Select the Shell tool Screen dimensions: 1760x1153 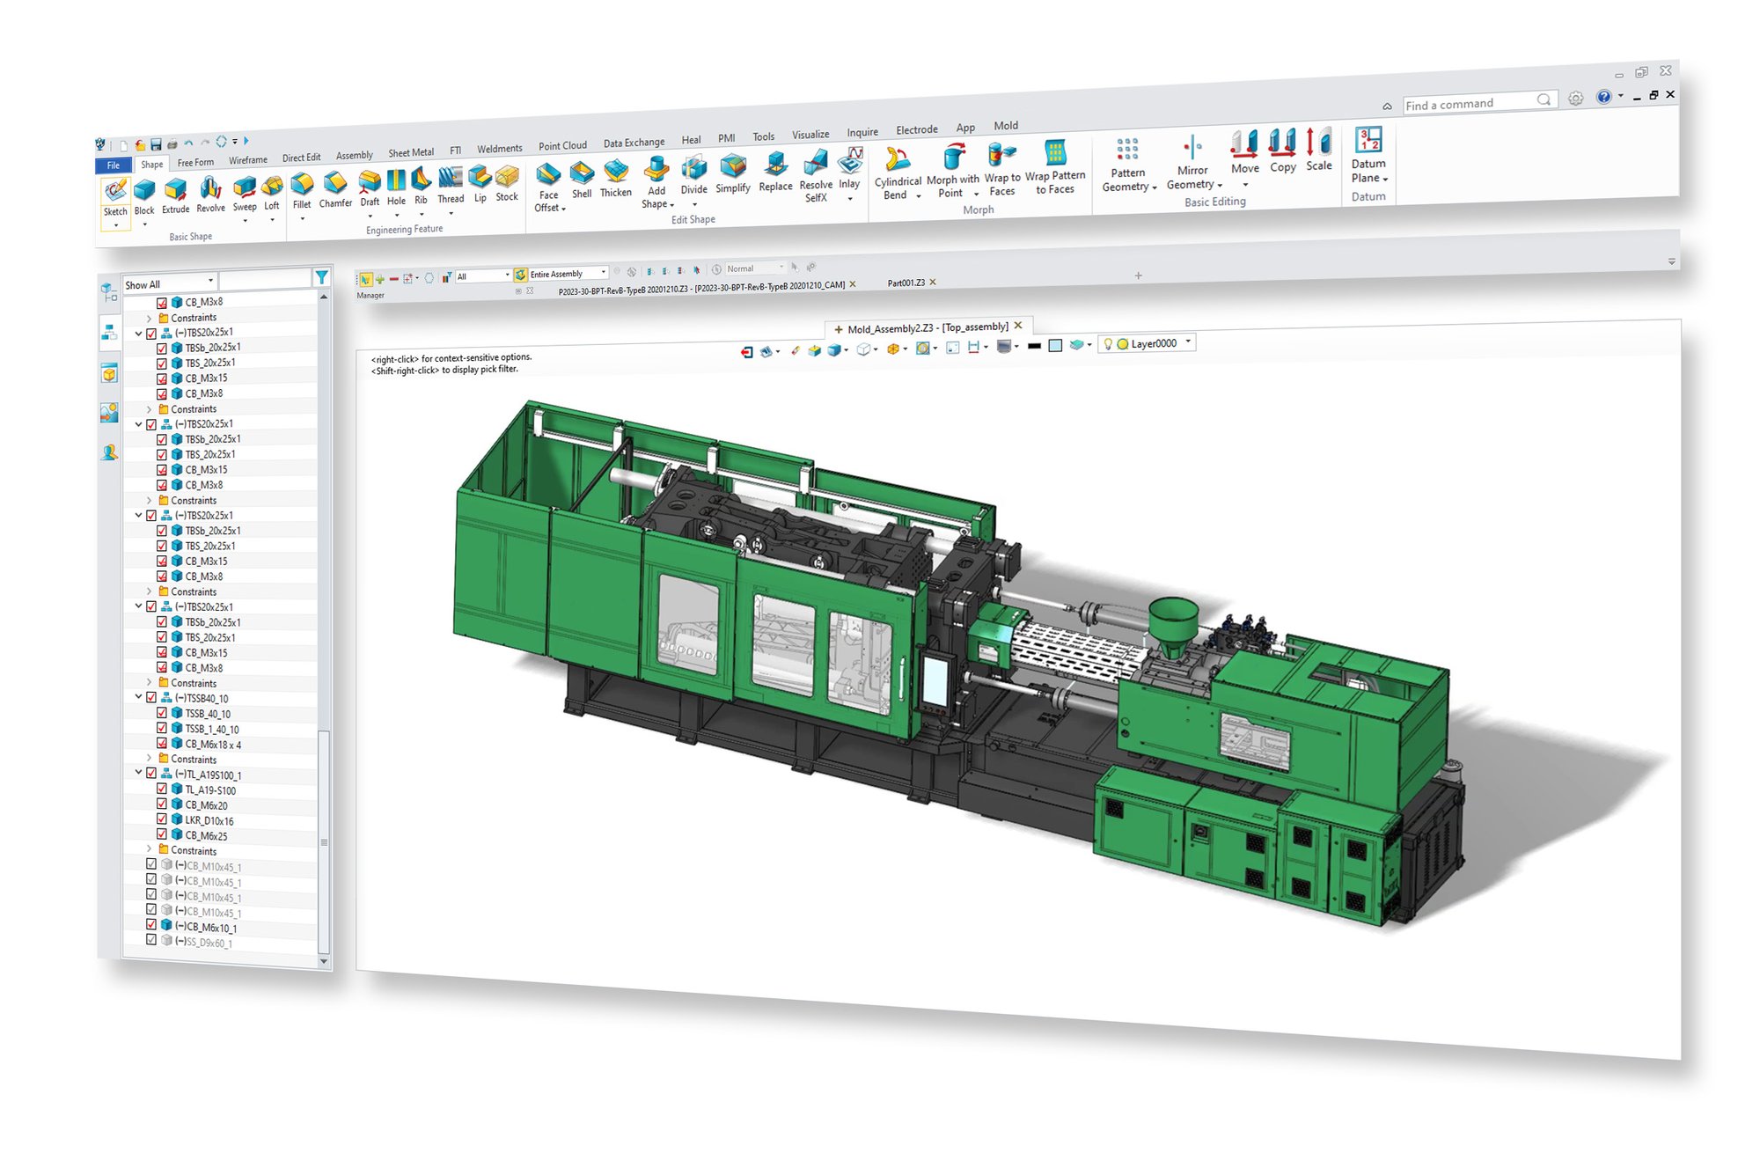tap(582, 180)
